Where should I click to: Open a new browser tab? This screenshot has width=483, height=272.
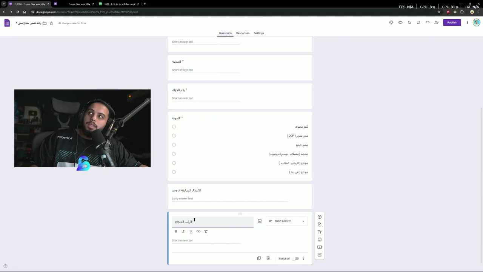click(x=145, y=4)
